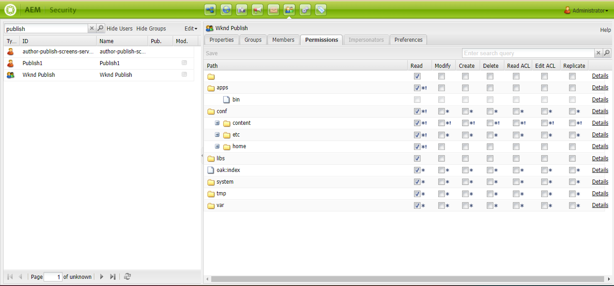
Task: Toggle Read checkbox for apps
Action: click(417, 88)
